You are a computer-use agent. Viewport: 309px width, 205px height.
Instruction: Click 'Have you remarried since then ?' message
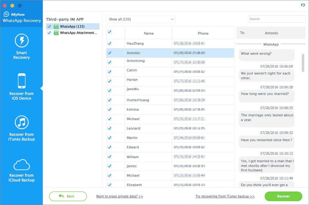tap(267, 142)
